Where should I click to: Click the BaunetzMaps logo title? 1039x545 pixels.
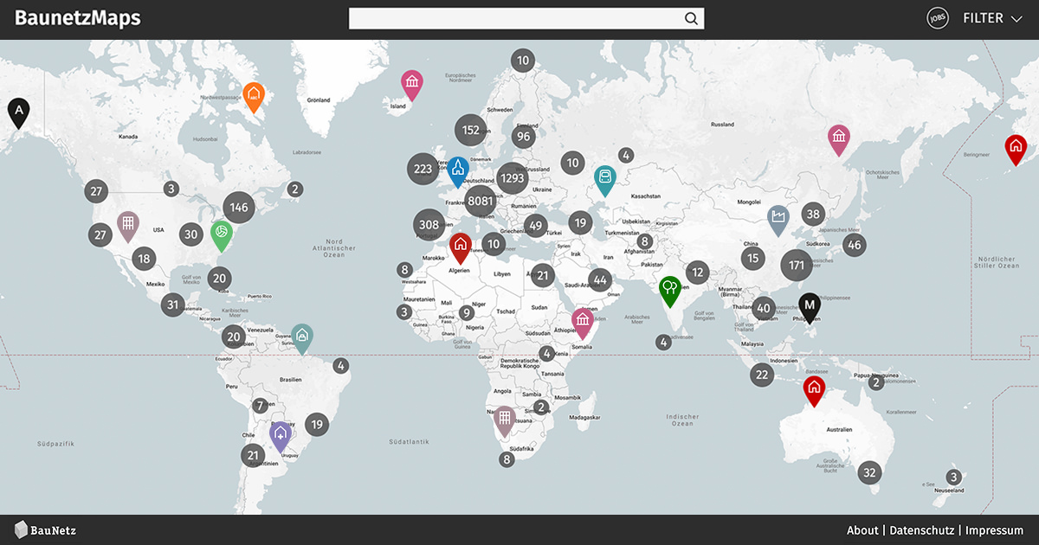78,18
